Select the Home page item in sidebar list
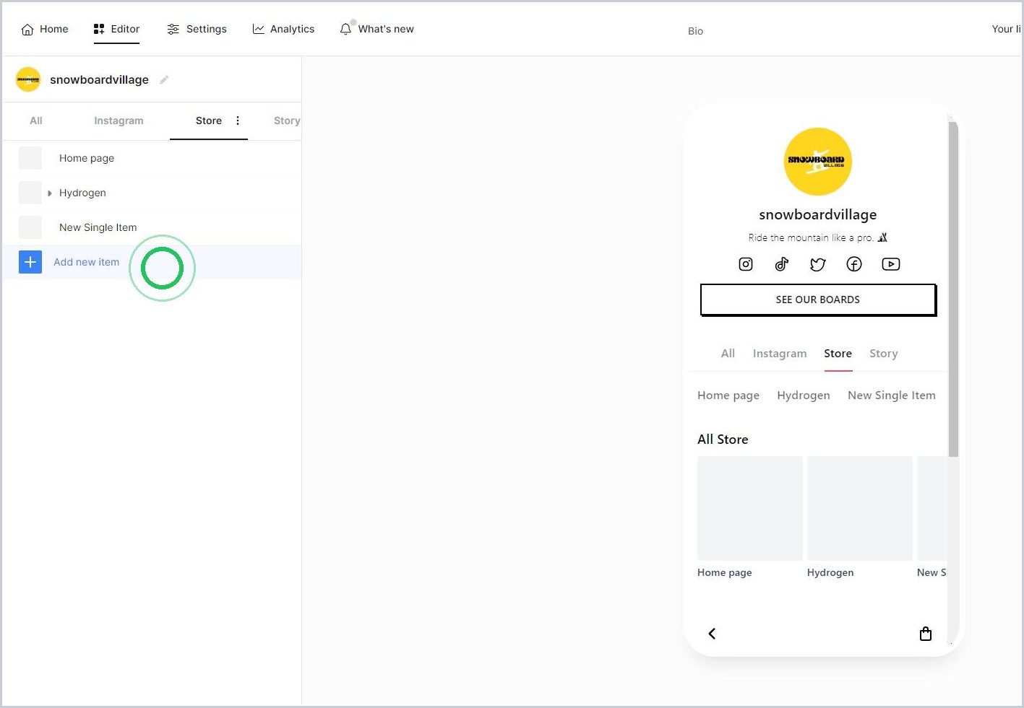Viewport: 1024px width, 708px height. click(152, 158)
